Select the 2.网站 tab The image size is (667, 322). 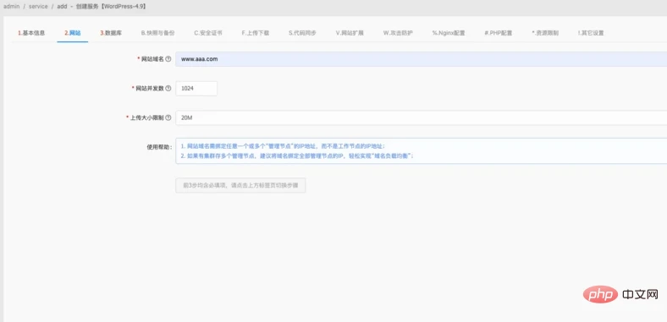click(x=73, y=33)
